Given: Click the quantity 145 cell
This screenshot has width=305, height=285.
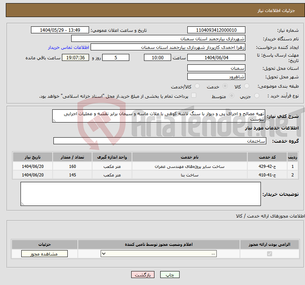Looking at the screenshot, I should (72, 175).
